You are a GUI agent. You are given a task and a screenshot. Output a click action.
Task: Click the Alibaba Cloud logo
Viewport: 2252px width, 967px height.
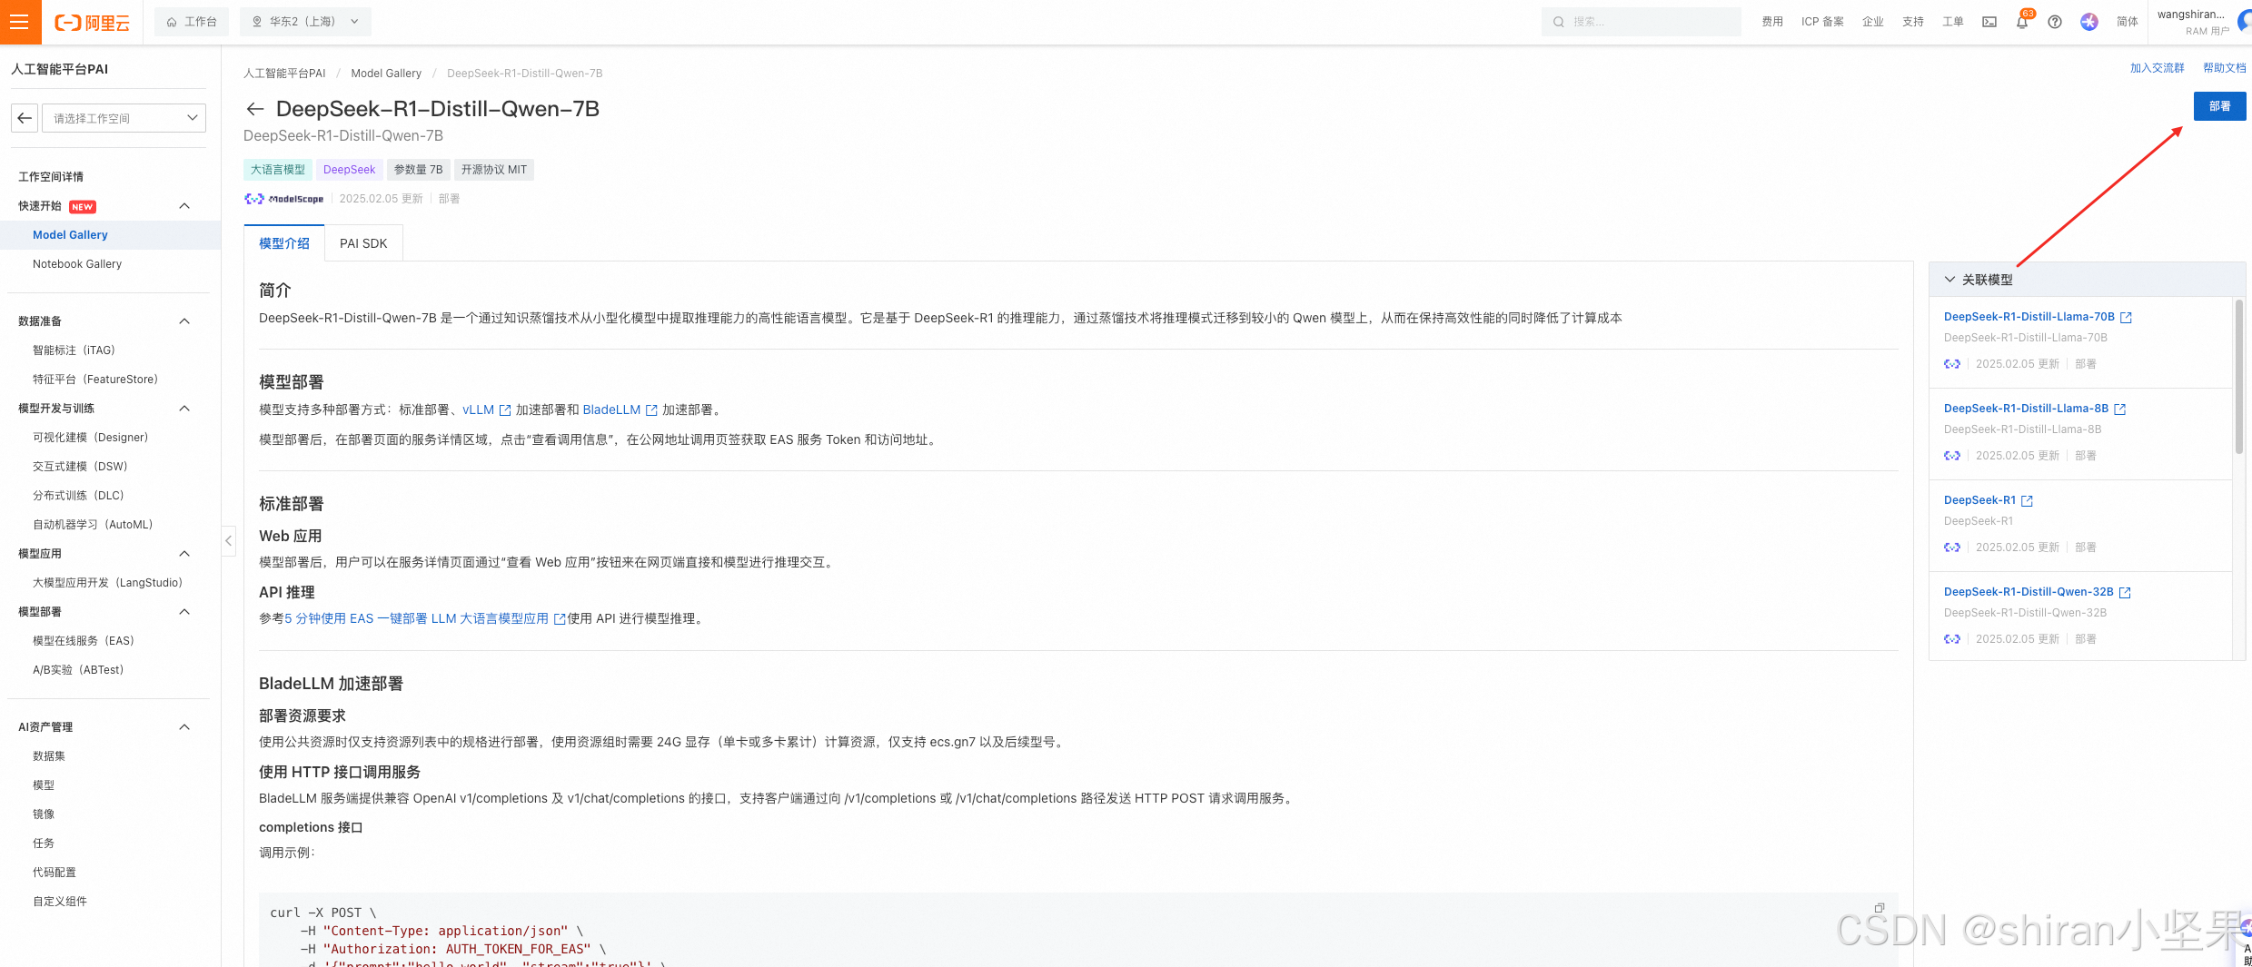pos(93,23)
